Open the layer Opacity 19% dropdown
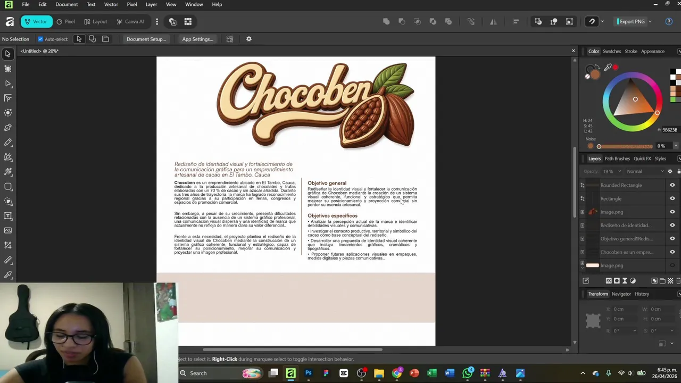The width and height of the screenshot is (681, 383). coord(619,171)
